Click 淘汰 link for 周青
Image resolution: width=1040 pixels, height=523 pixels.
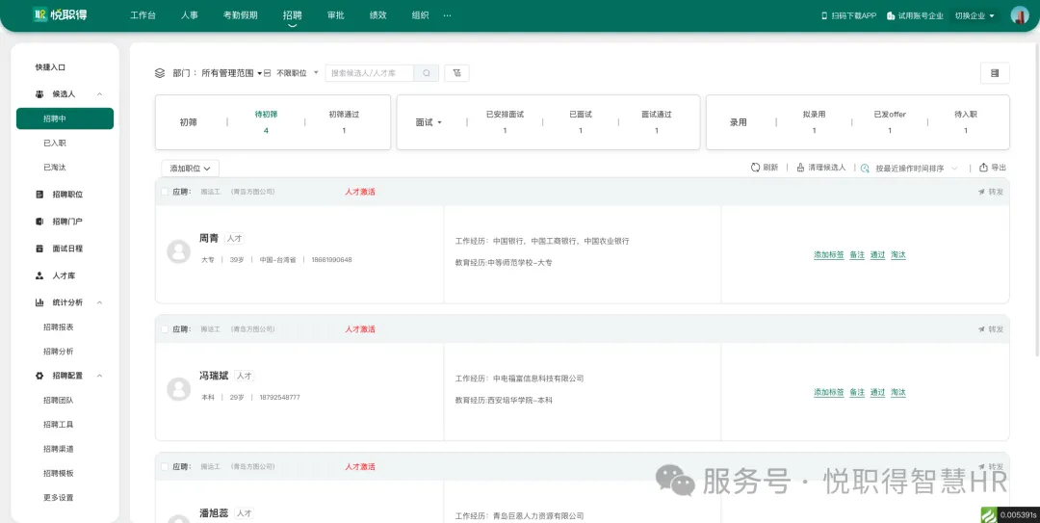pyautogui.click(x=898, y=255)
